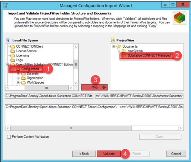191x162 pixels.
Task: Click the local tree vertical scrollbar thumb
Action: [x=75, y=64]
